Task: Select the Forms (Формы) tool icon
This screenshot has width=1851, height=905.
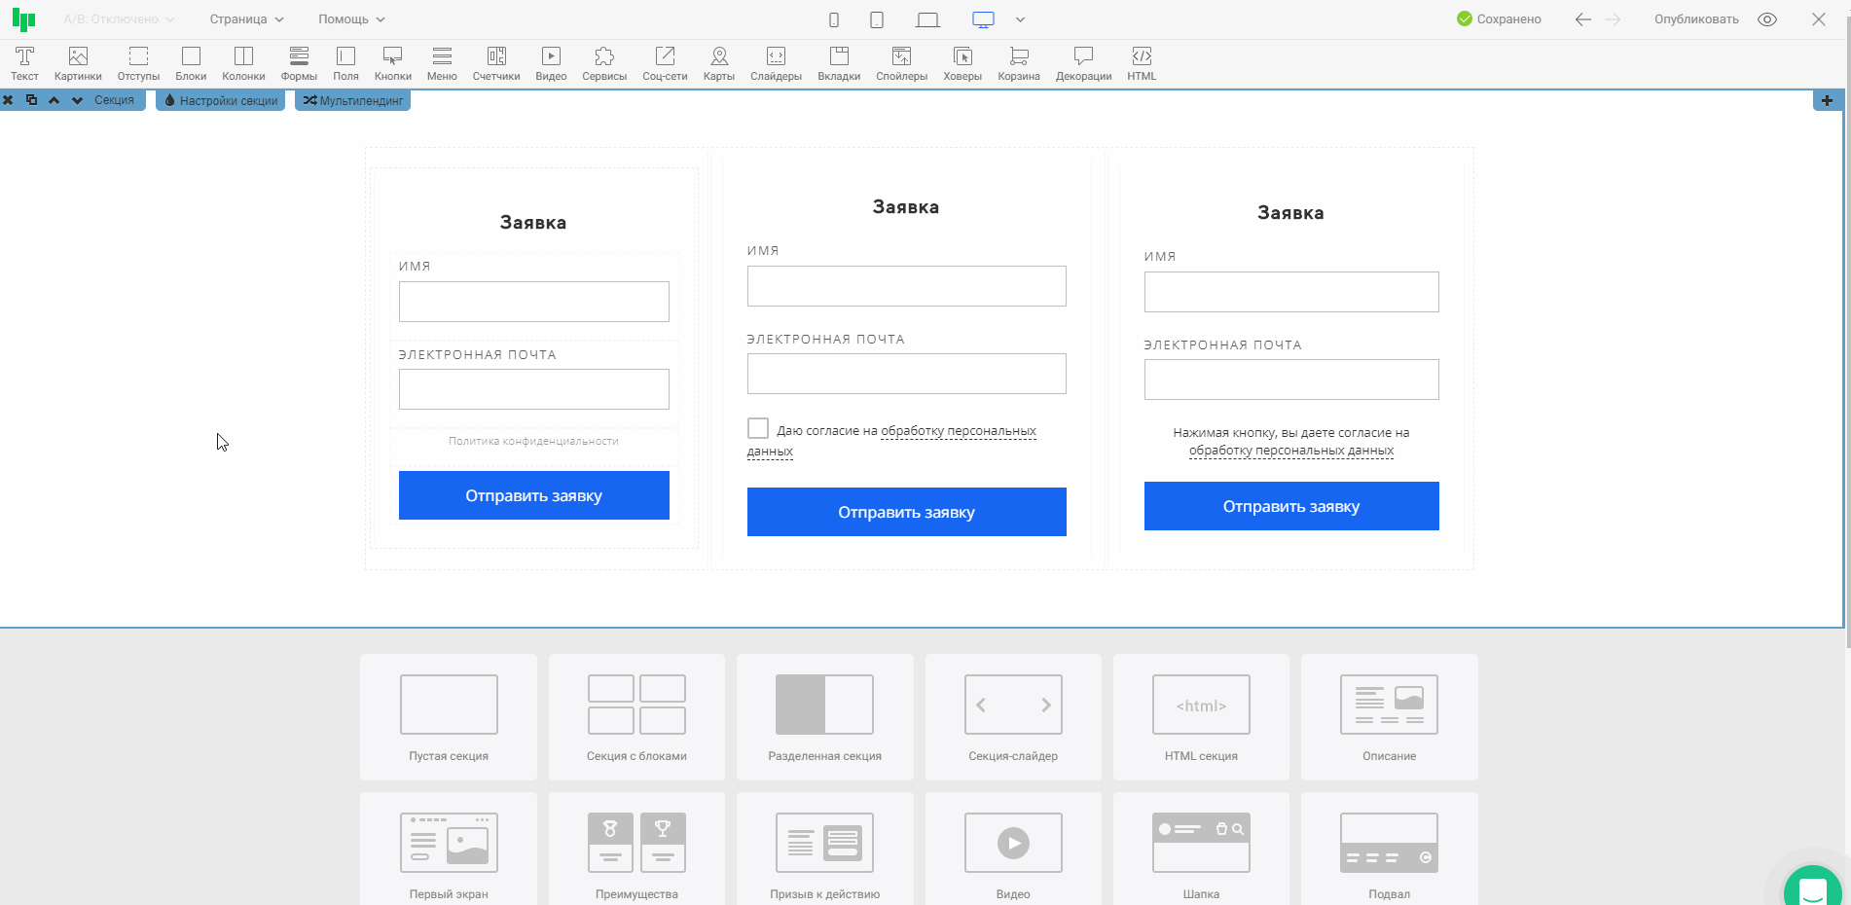Action: click(299, 63)
